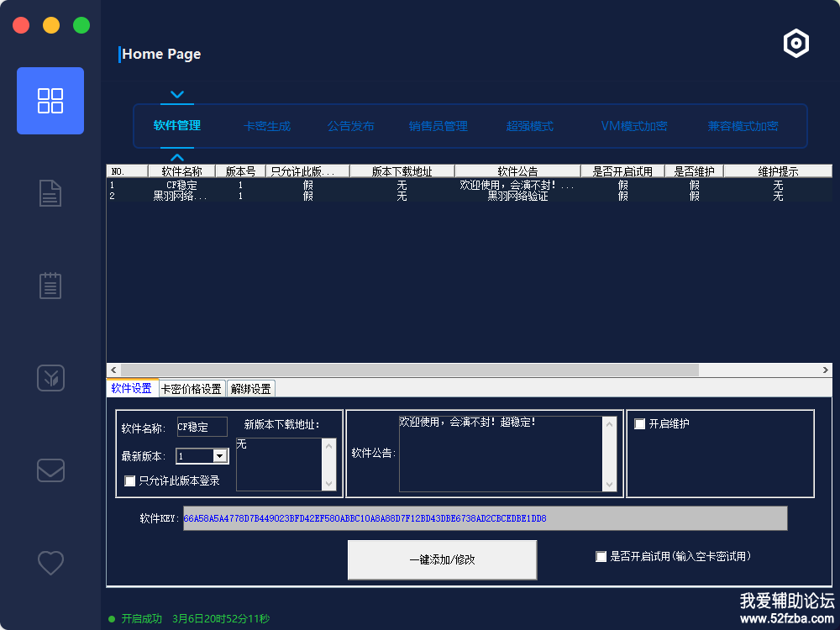Click the green window button in title bar
Image resolution: width=840 pixels, height=630 pixels.
click(x=81, y=25)
